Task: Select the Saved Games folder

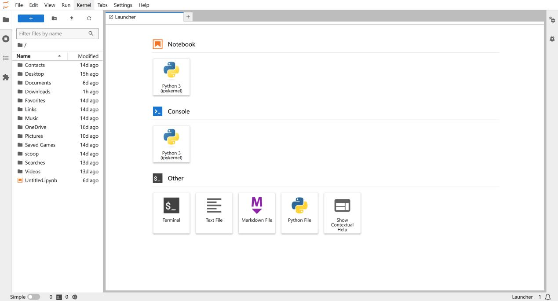Action: [58, 145]
